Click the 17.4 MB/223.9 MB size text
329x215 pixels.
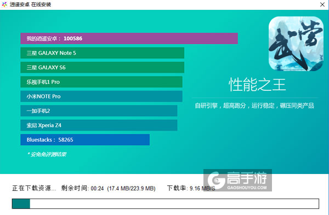pyautogui.click(x=132, y=188)
